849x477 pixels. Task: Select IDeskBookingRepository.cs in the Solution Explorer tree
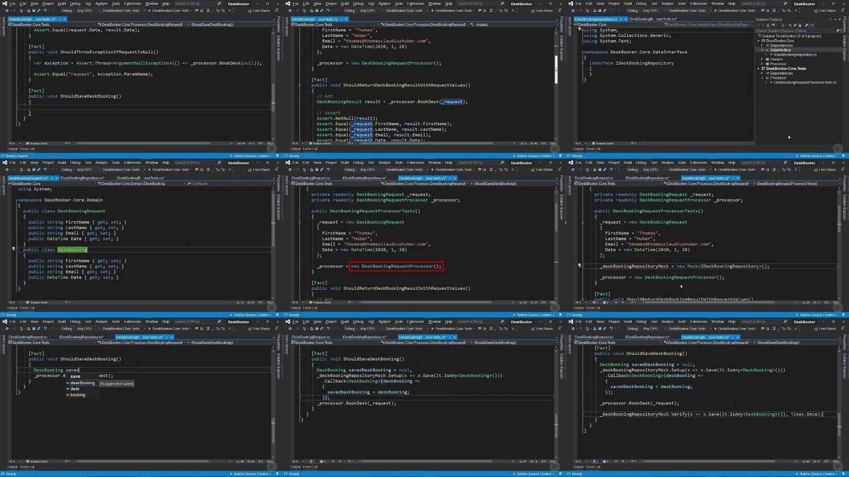[x=795, y=55]
